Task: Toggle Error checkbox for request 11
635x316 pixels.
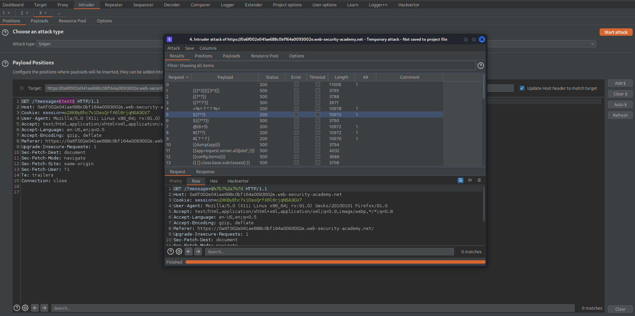Action: pyautogui.click(x=296, y=151)
